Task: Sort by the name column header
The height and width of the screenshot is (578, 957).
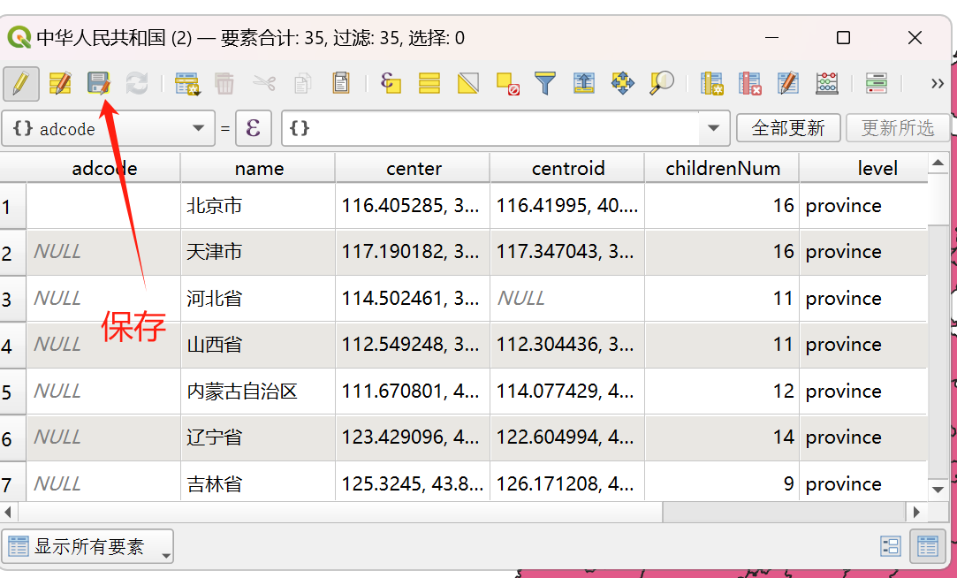Action: coord(259,168)
